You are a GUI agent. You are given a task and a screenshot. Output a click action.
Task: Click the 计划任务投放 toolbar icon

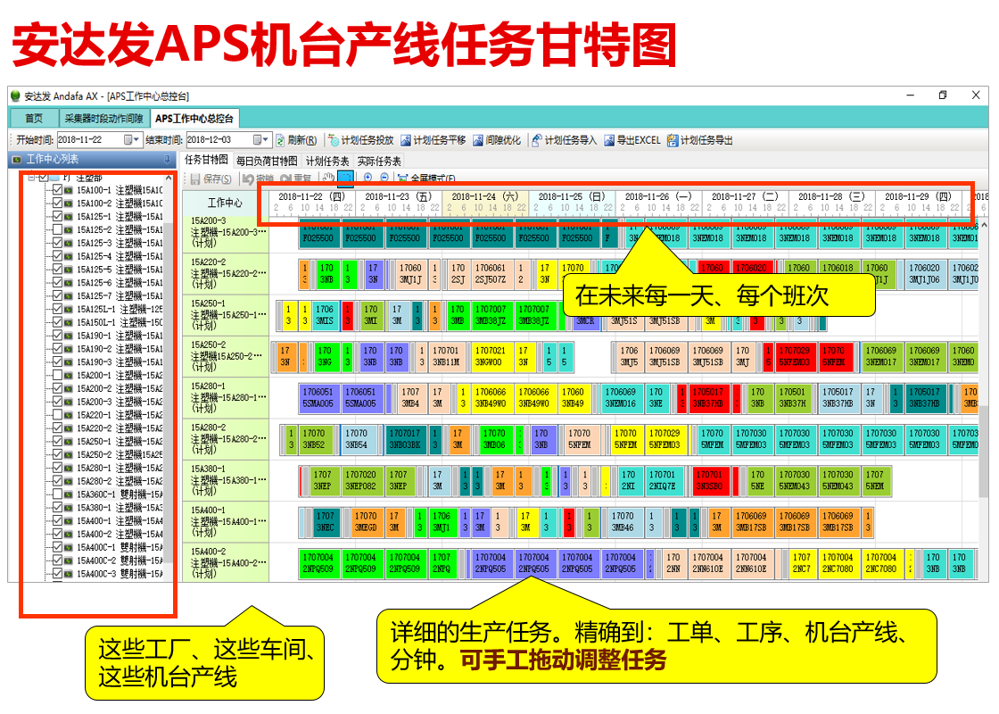pyautogui.click(x=334, y=140)
